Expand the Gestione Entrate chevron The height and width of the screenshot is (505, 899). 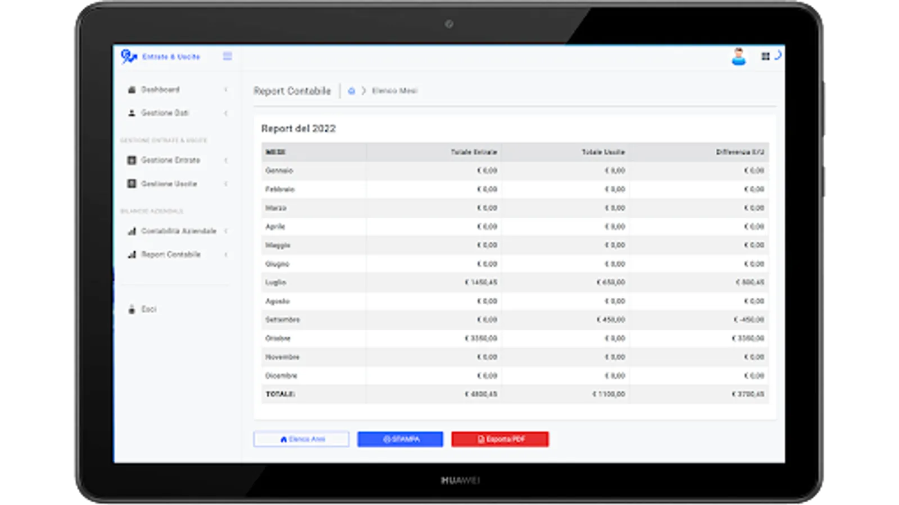click(x=226, y=160)
